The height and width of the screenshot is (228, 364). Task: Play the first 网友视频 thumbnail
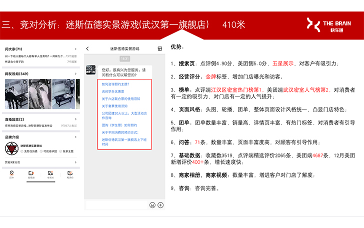[x=16, y=94]
